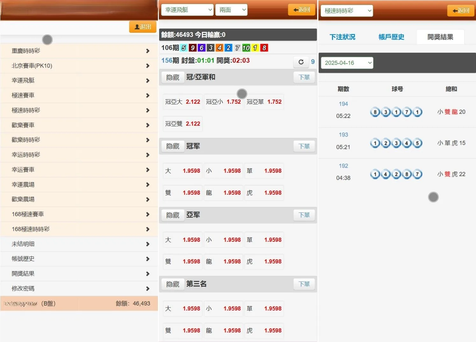Screen dimensions: 476x342
Task: Switch to the 帳戶歷史 tab
Action: [x=391, y=37]
